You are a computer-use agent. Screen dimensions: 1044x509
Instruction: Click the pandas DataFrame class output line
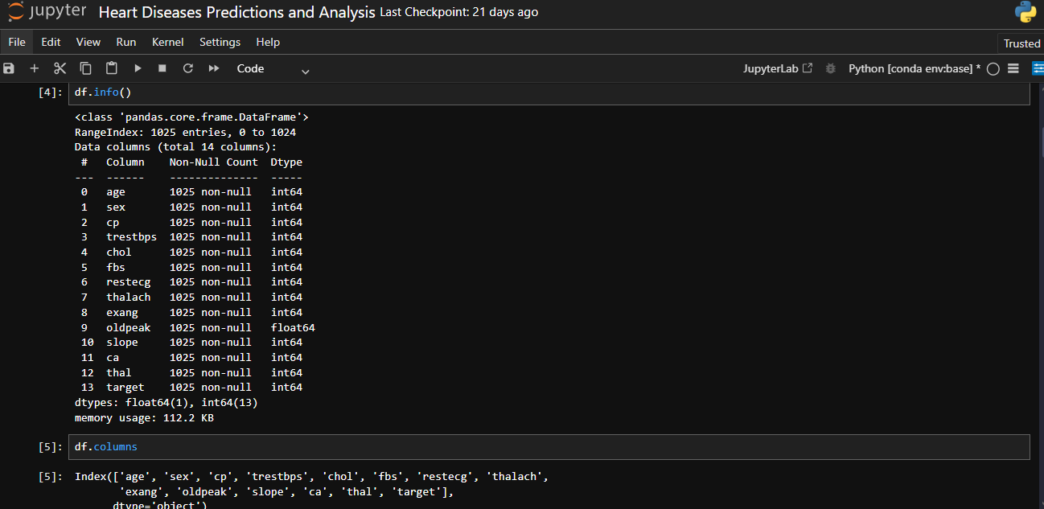(x=191, y=117)
